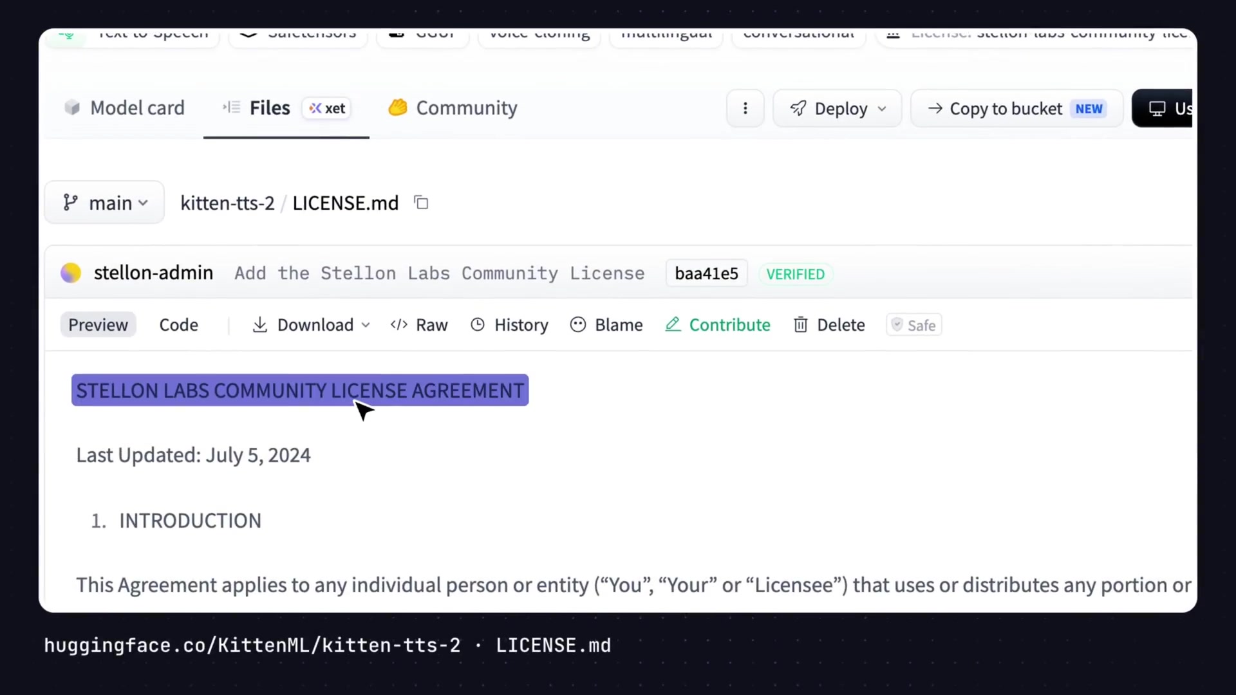Image resolution: width=1236 pixels, height=695 pixels.
Task: Expand the Download dropdown
Action: click(311, 325)
